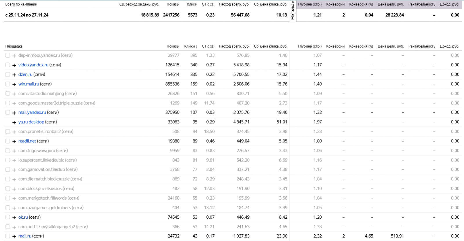The height and width of the screenshot is (241, 464).
Task: Expand com.vitastudio.mahjong row details
Action: 14,94
